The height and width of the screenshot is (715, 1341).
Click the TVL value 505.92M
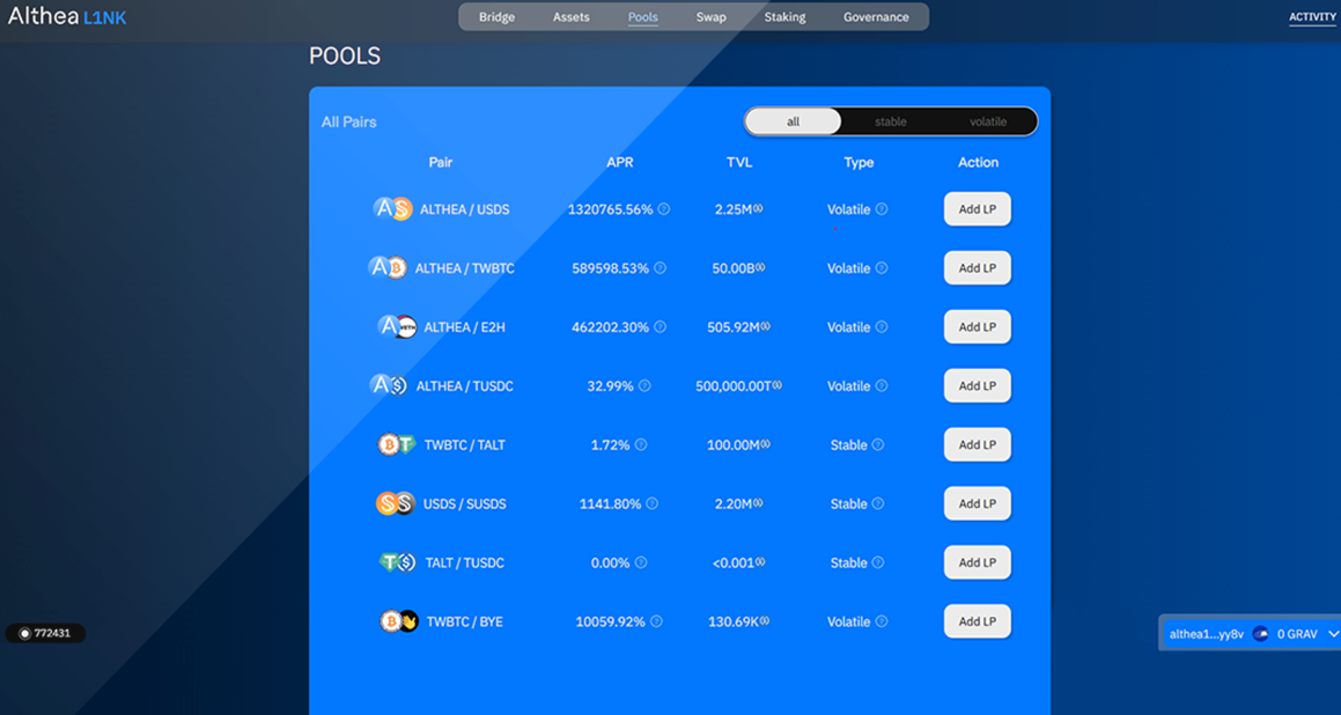(734, 327)
